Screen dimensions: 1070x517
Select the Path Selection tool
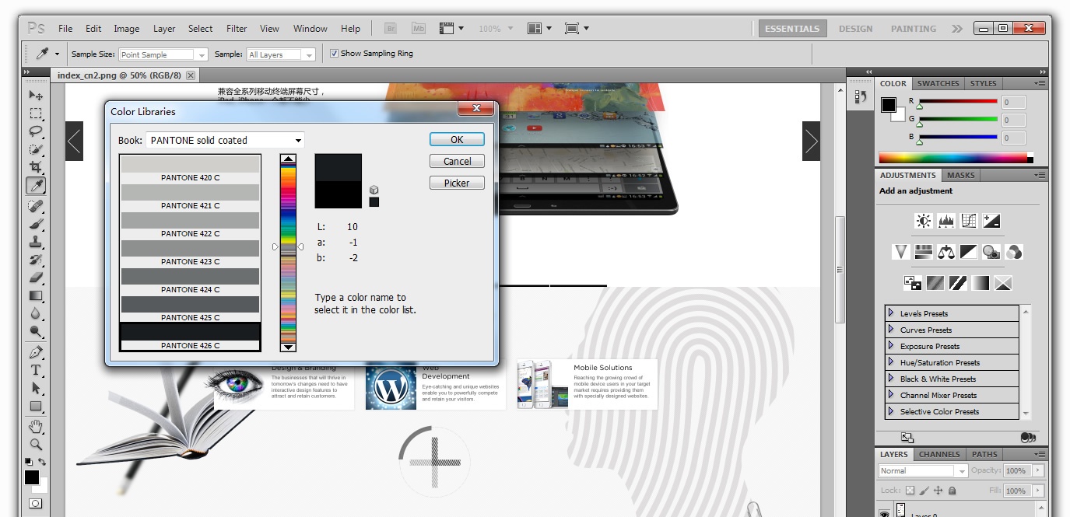click(36, 388)
